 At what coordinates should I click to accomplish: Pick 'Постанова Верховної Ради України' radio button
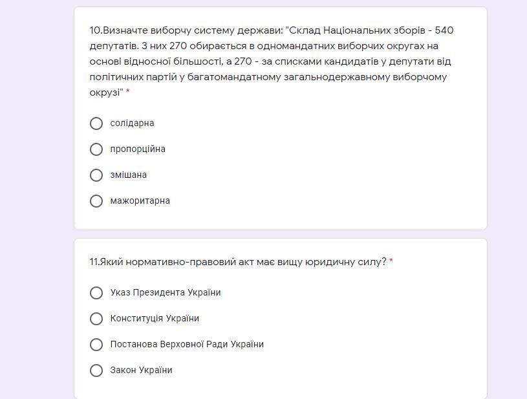click(x=96, y=345)
